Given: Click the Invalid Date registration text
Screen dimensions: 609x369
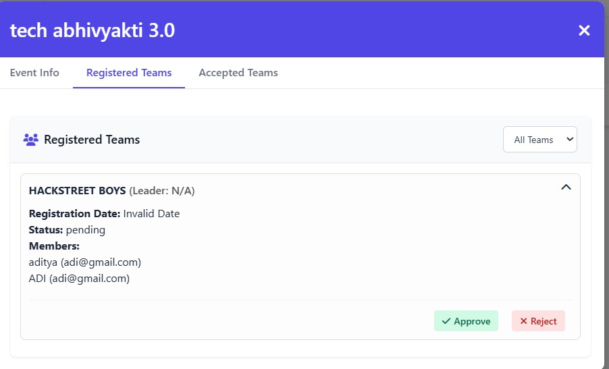Looking at the screenshot, I should (151, 214).
